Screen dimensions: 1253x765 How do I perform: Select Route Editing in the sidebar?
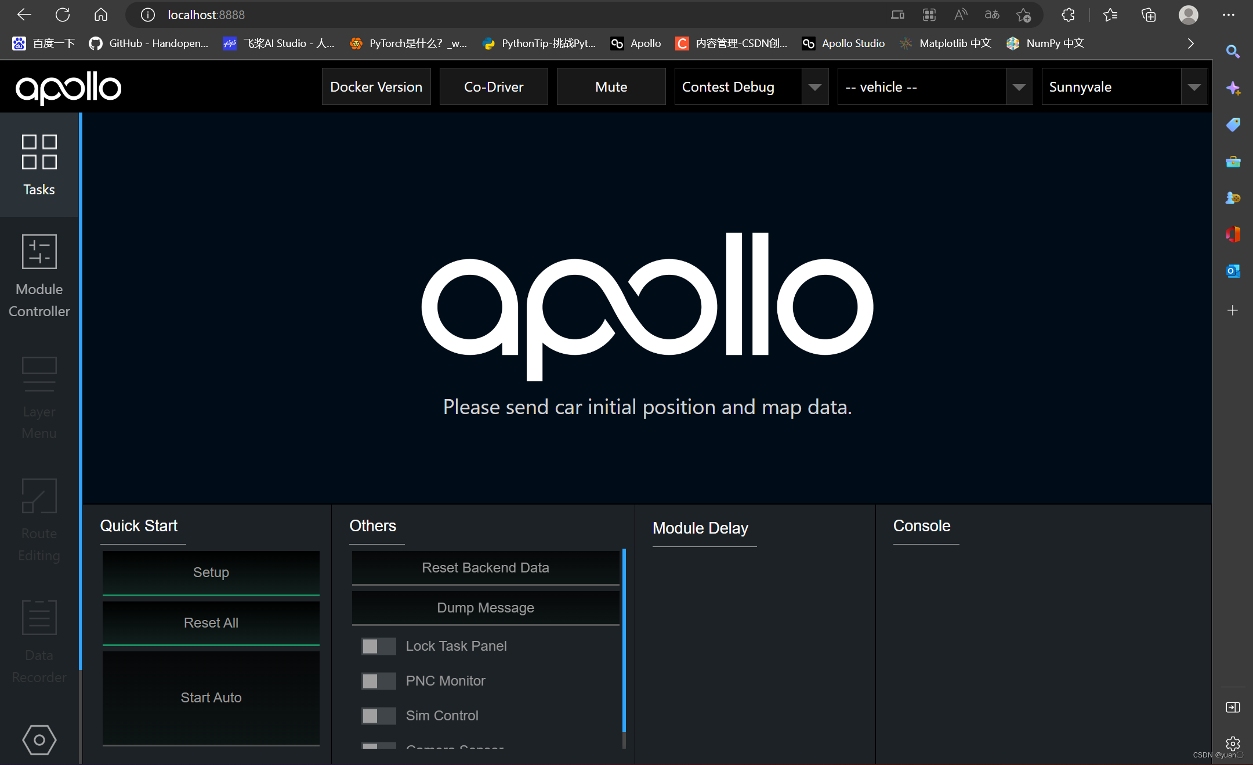pyautogui.click(x=39, y=519)
